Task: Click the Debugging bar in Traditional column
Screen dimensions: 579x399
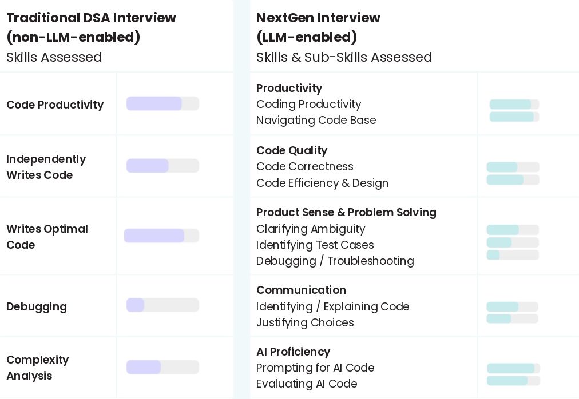Action: (x=162, y=305)
